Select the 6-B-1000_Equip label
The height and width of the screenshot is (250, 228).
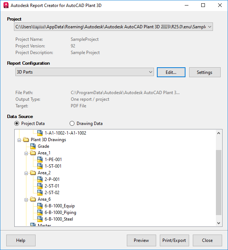pyautogui.click(x=60, y=206)
